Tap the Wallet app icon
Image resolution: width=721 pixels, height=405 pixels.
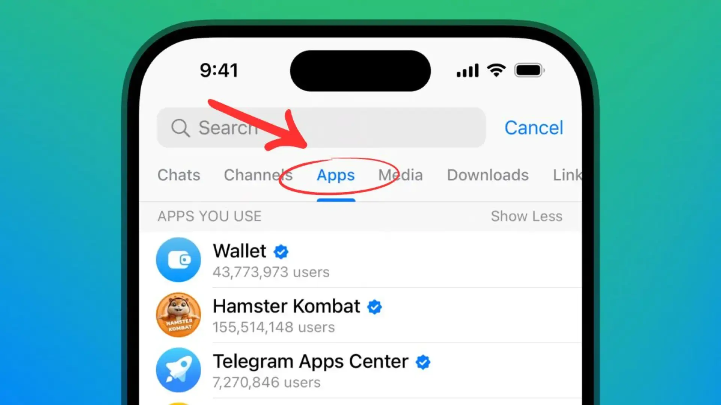point(178,259)
